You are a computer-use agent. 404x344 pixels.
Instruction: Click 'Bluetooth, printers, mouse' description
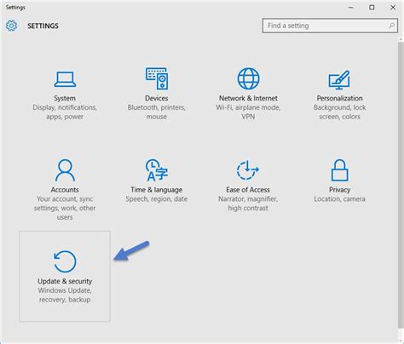point(157,112)
